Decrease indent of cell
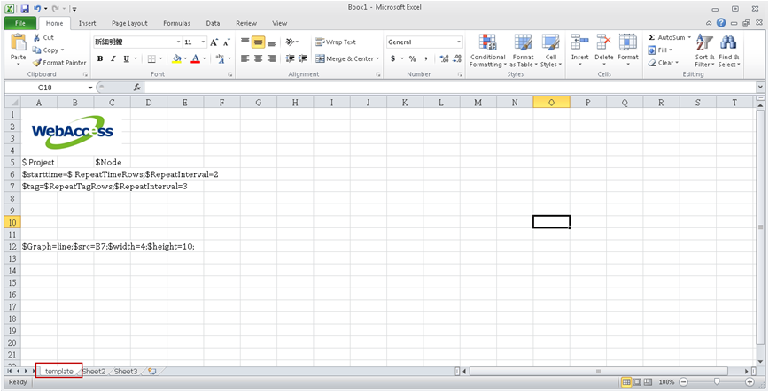This screenshot has width=769, height=392. (x=290, y=58)
